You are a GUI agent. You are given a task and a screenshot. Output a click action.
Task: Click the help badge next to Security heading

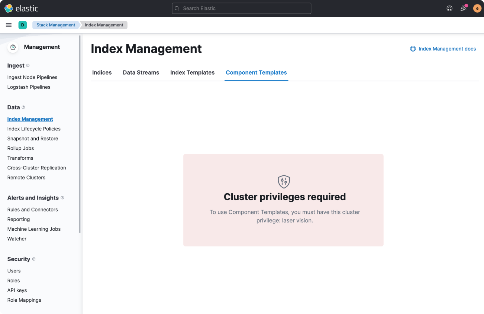(x=33, y=259)
